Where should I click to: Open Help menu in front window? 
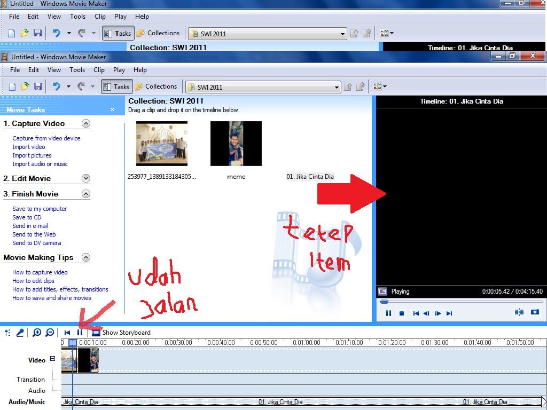140,70
